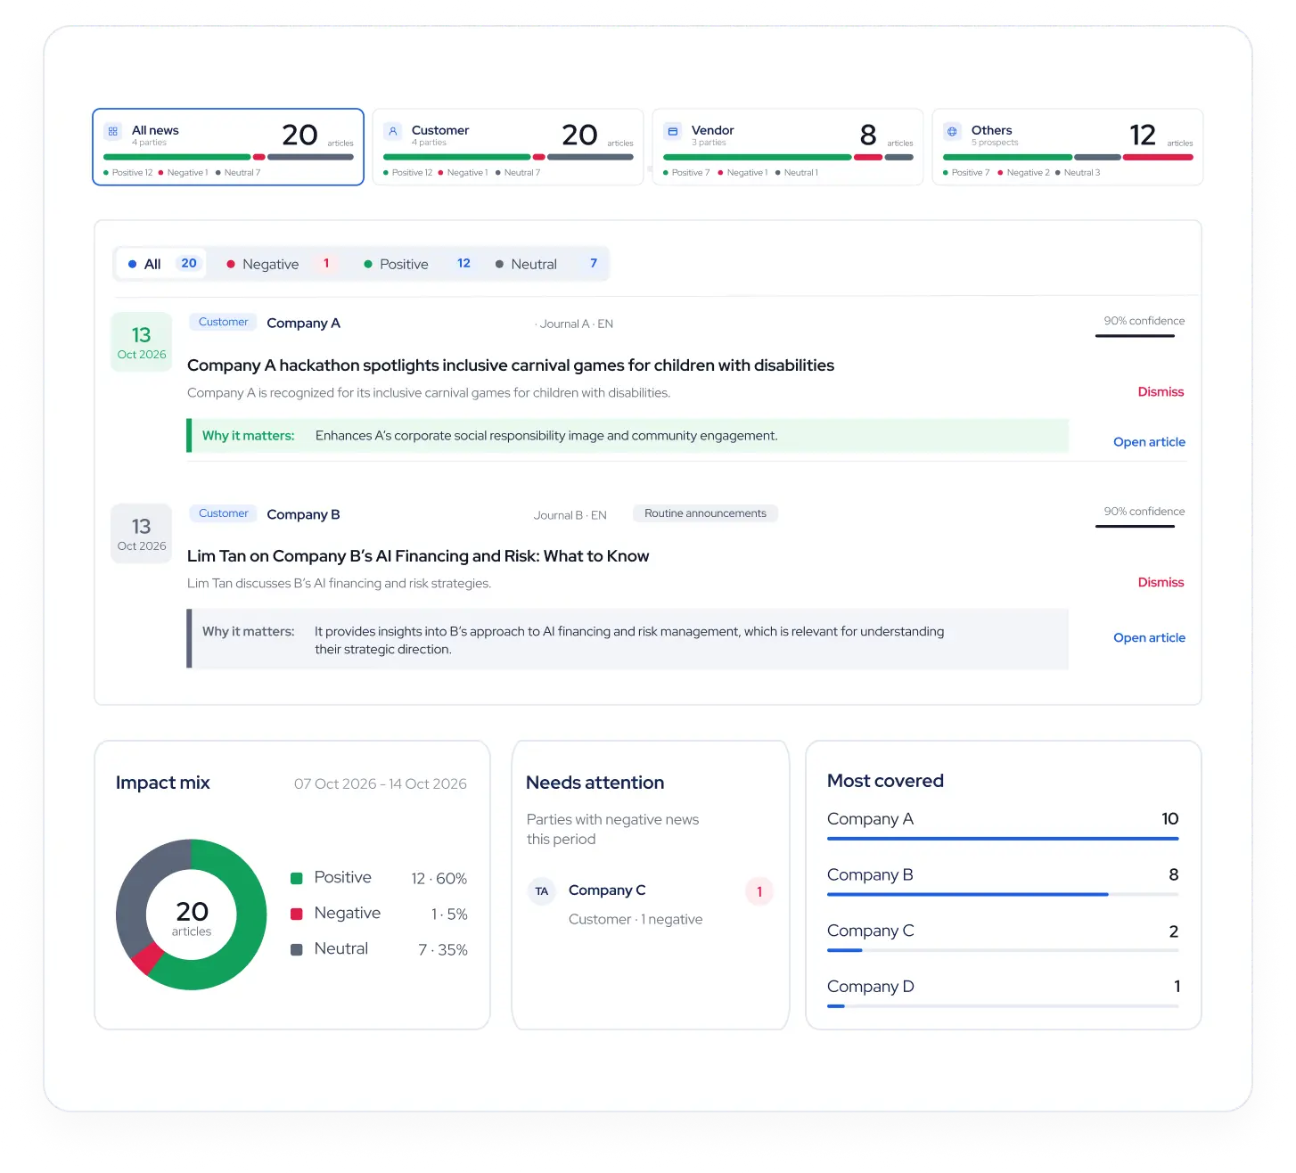Click 90% confidence on the Company A article
Screen dimensions: 1296x1173
[x=1144, y=321]
